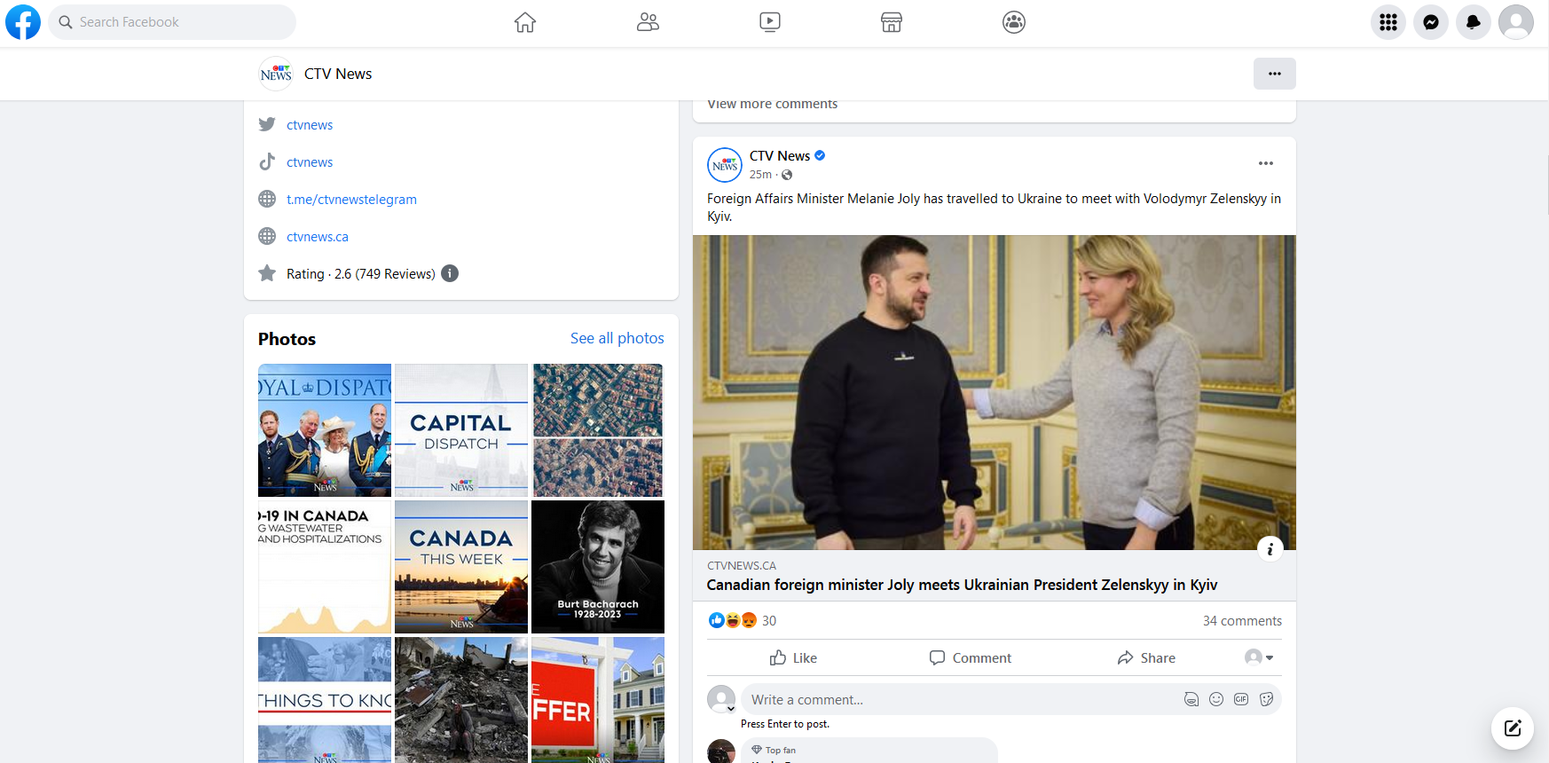This screenshot has height=763, width=1549.
Task: Click the Comment button on post
Action: [x=970, y=657]
